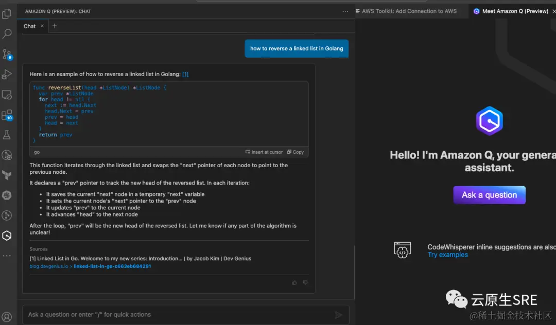Open the pie-chart icon below the Testing flask
The width and height of the screenshot is (556, 325).
coord(7,155)
